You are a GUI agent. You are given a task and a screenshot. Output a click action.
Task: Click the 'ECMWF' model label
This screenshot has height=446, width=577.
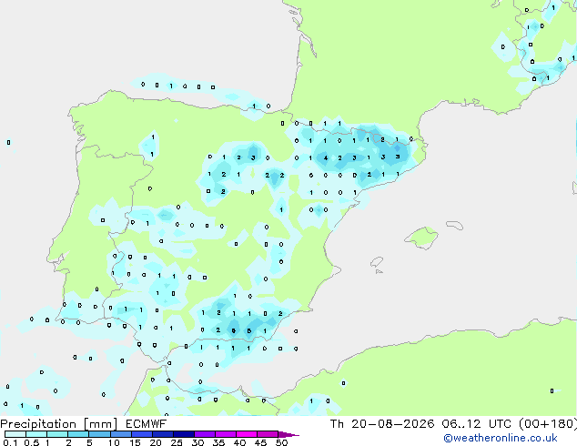click(147, 424)
